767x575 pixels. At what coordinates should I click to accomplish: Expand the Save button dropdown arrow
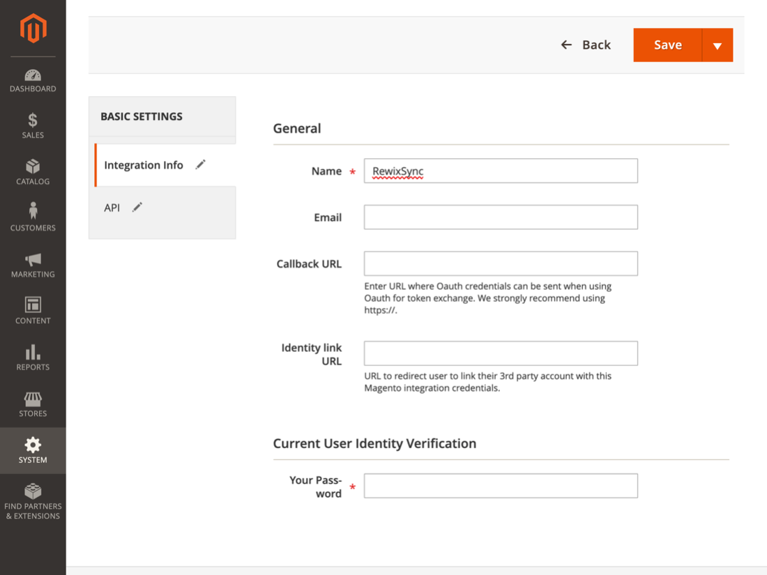point(717,45)
